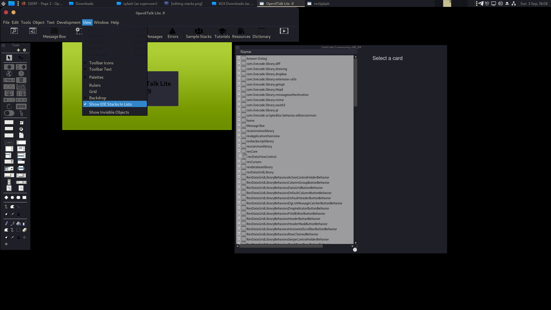The width and height of the screenshot is (551, 310).
Task: Choose the switch button widget
Action: tap(9, 113)
